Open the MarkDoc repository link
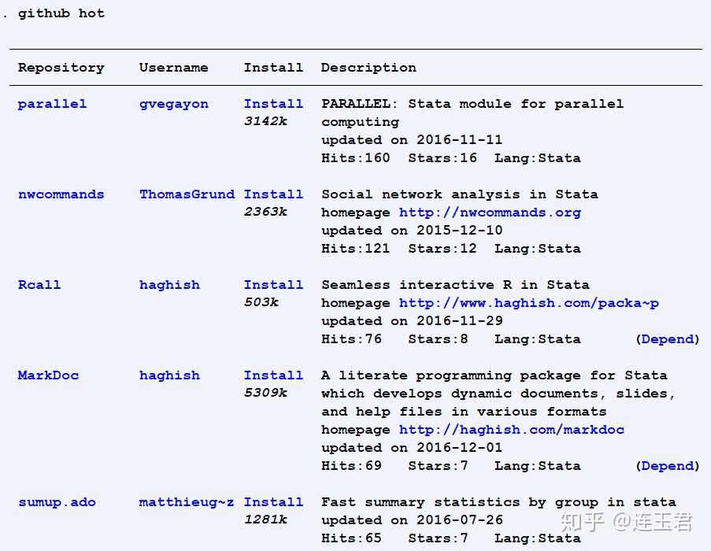The width and height of the screenshot is (711, 551). [48, 375]
